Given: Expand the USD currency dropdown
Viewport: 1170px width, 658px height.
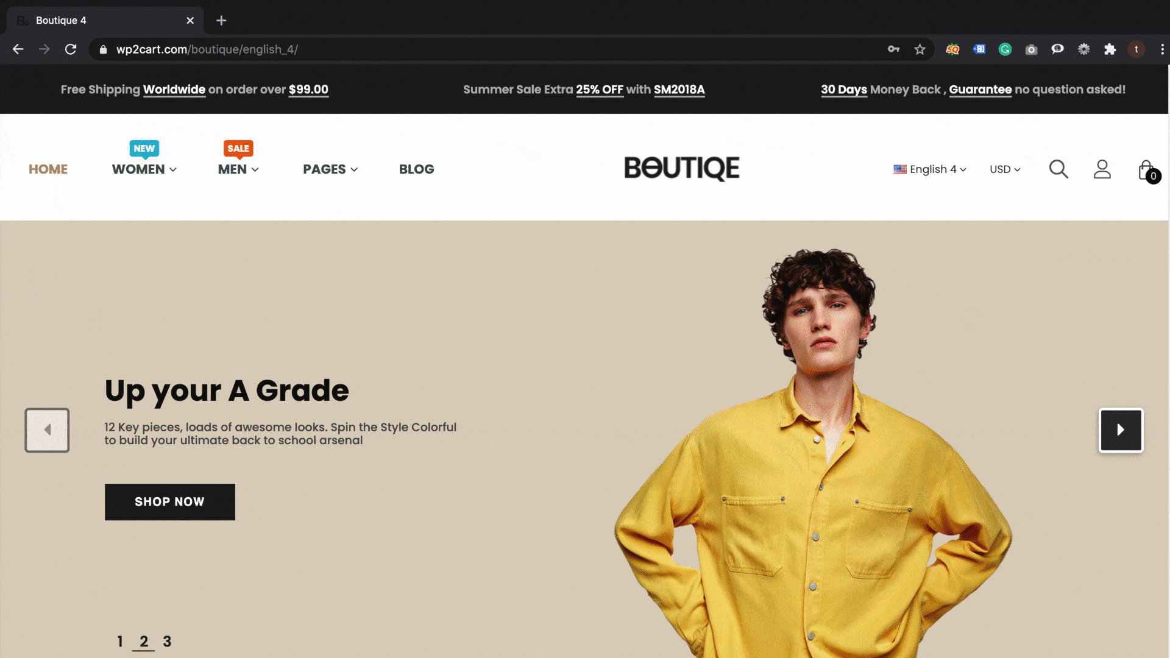Looking at the screenshot, I should (1005, 169).
